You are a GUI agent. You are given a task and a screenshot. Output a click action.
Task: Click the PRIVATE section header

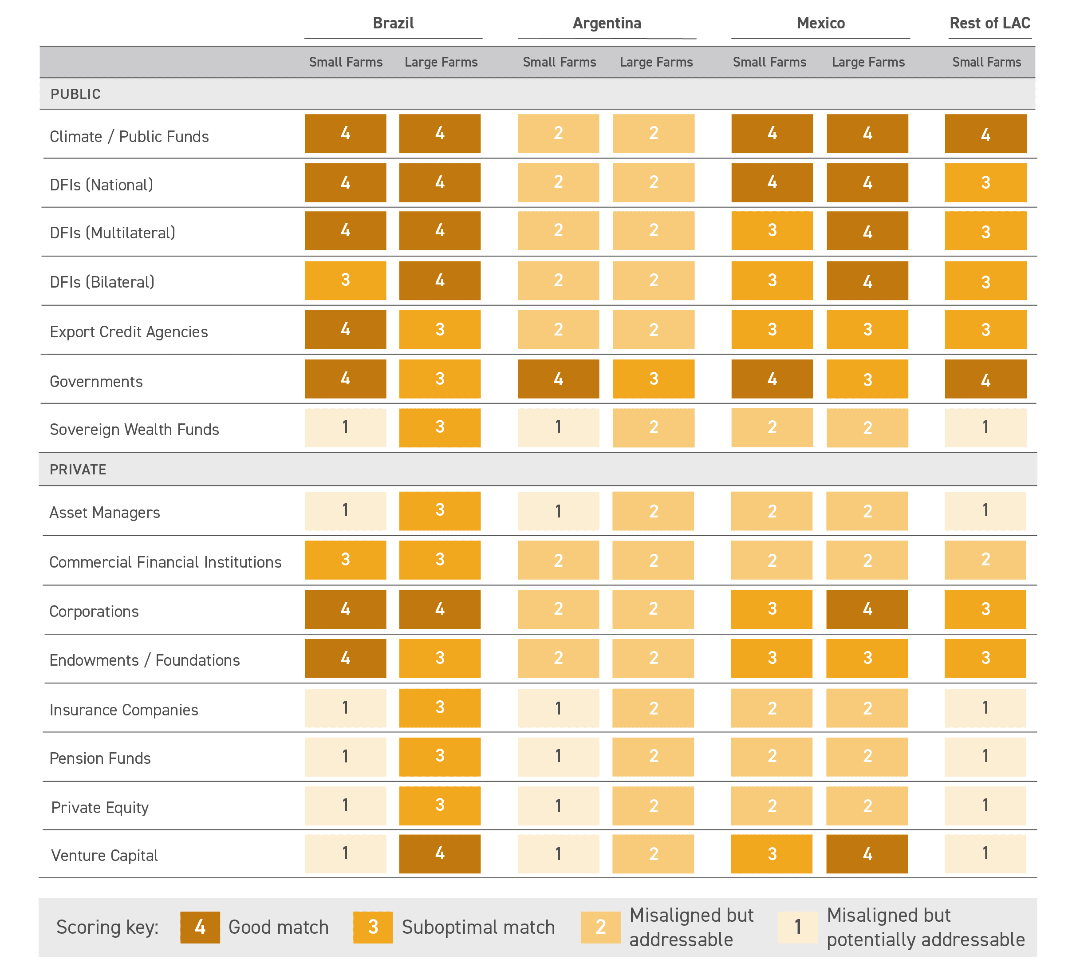[x=78, y=470]
